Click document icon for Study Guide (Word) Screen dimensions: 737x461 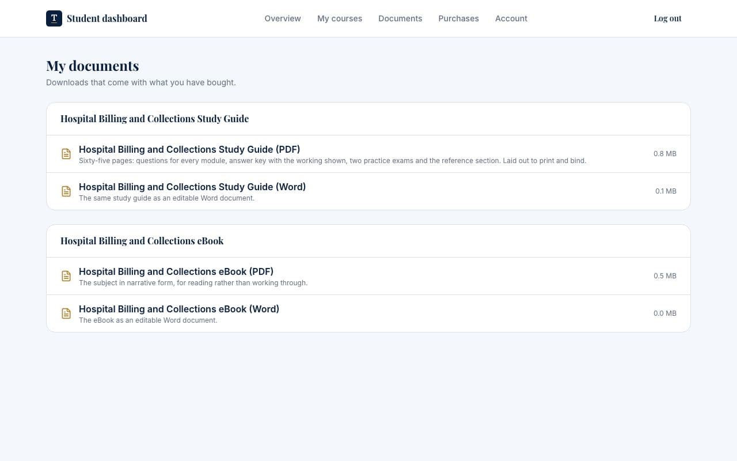point(66,191)
